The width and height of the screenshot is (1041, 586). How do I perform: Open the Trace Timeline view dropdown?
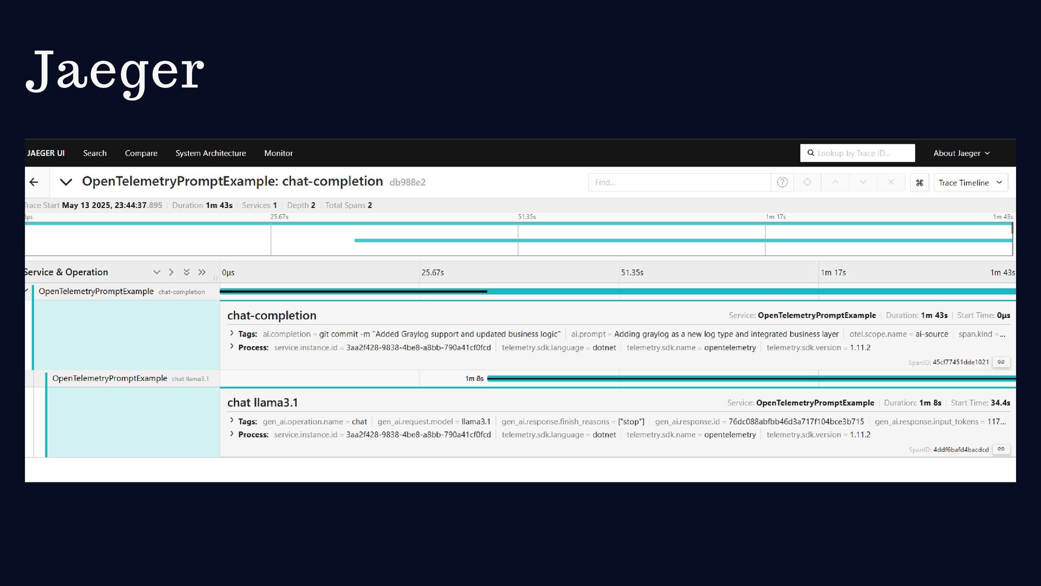coord(970,183)
